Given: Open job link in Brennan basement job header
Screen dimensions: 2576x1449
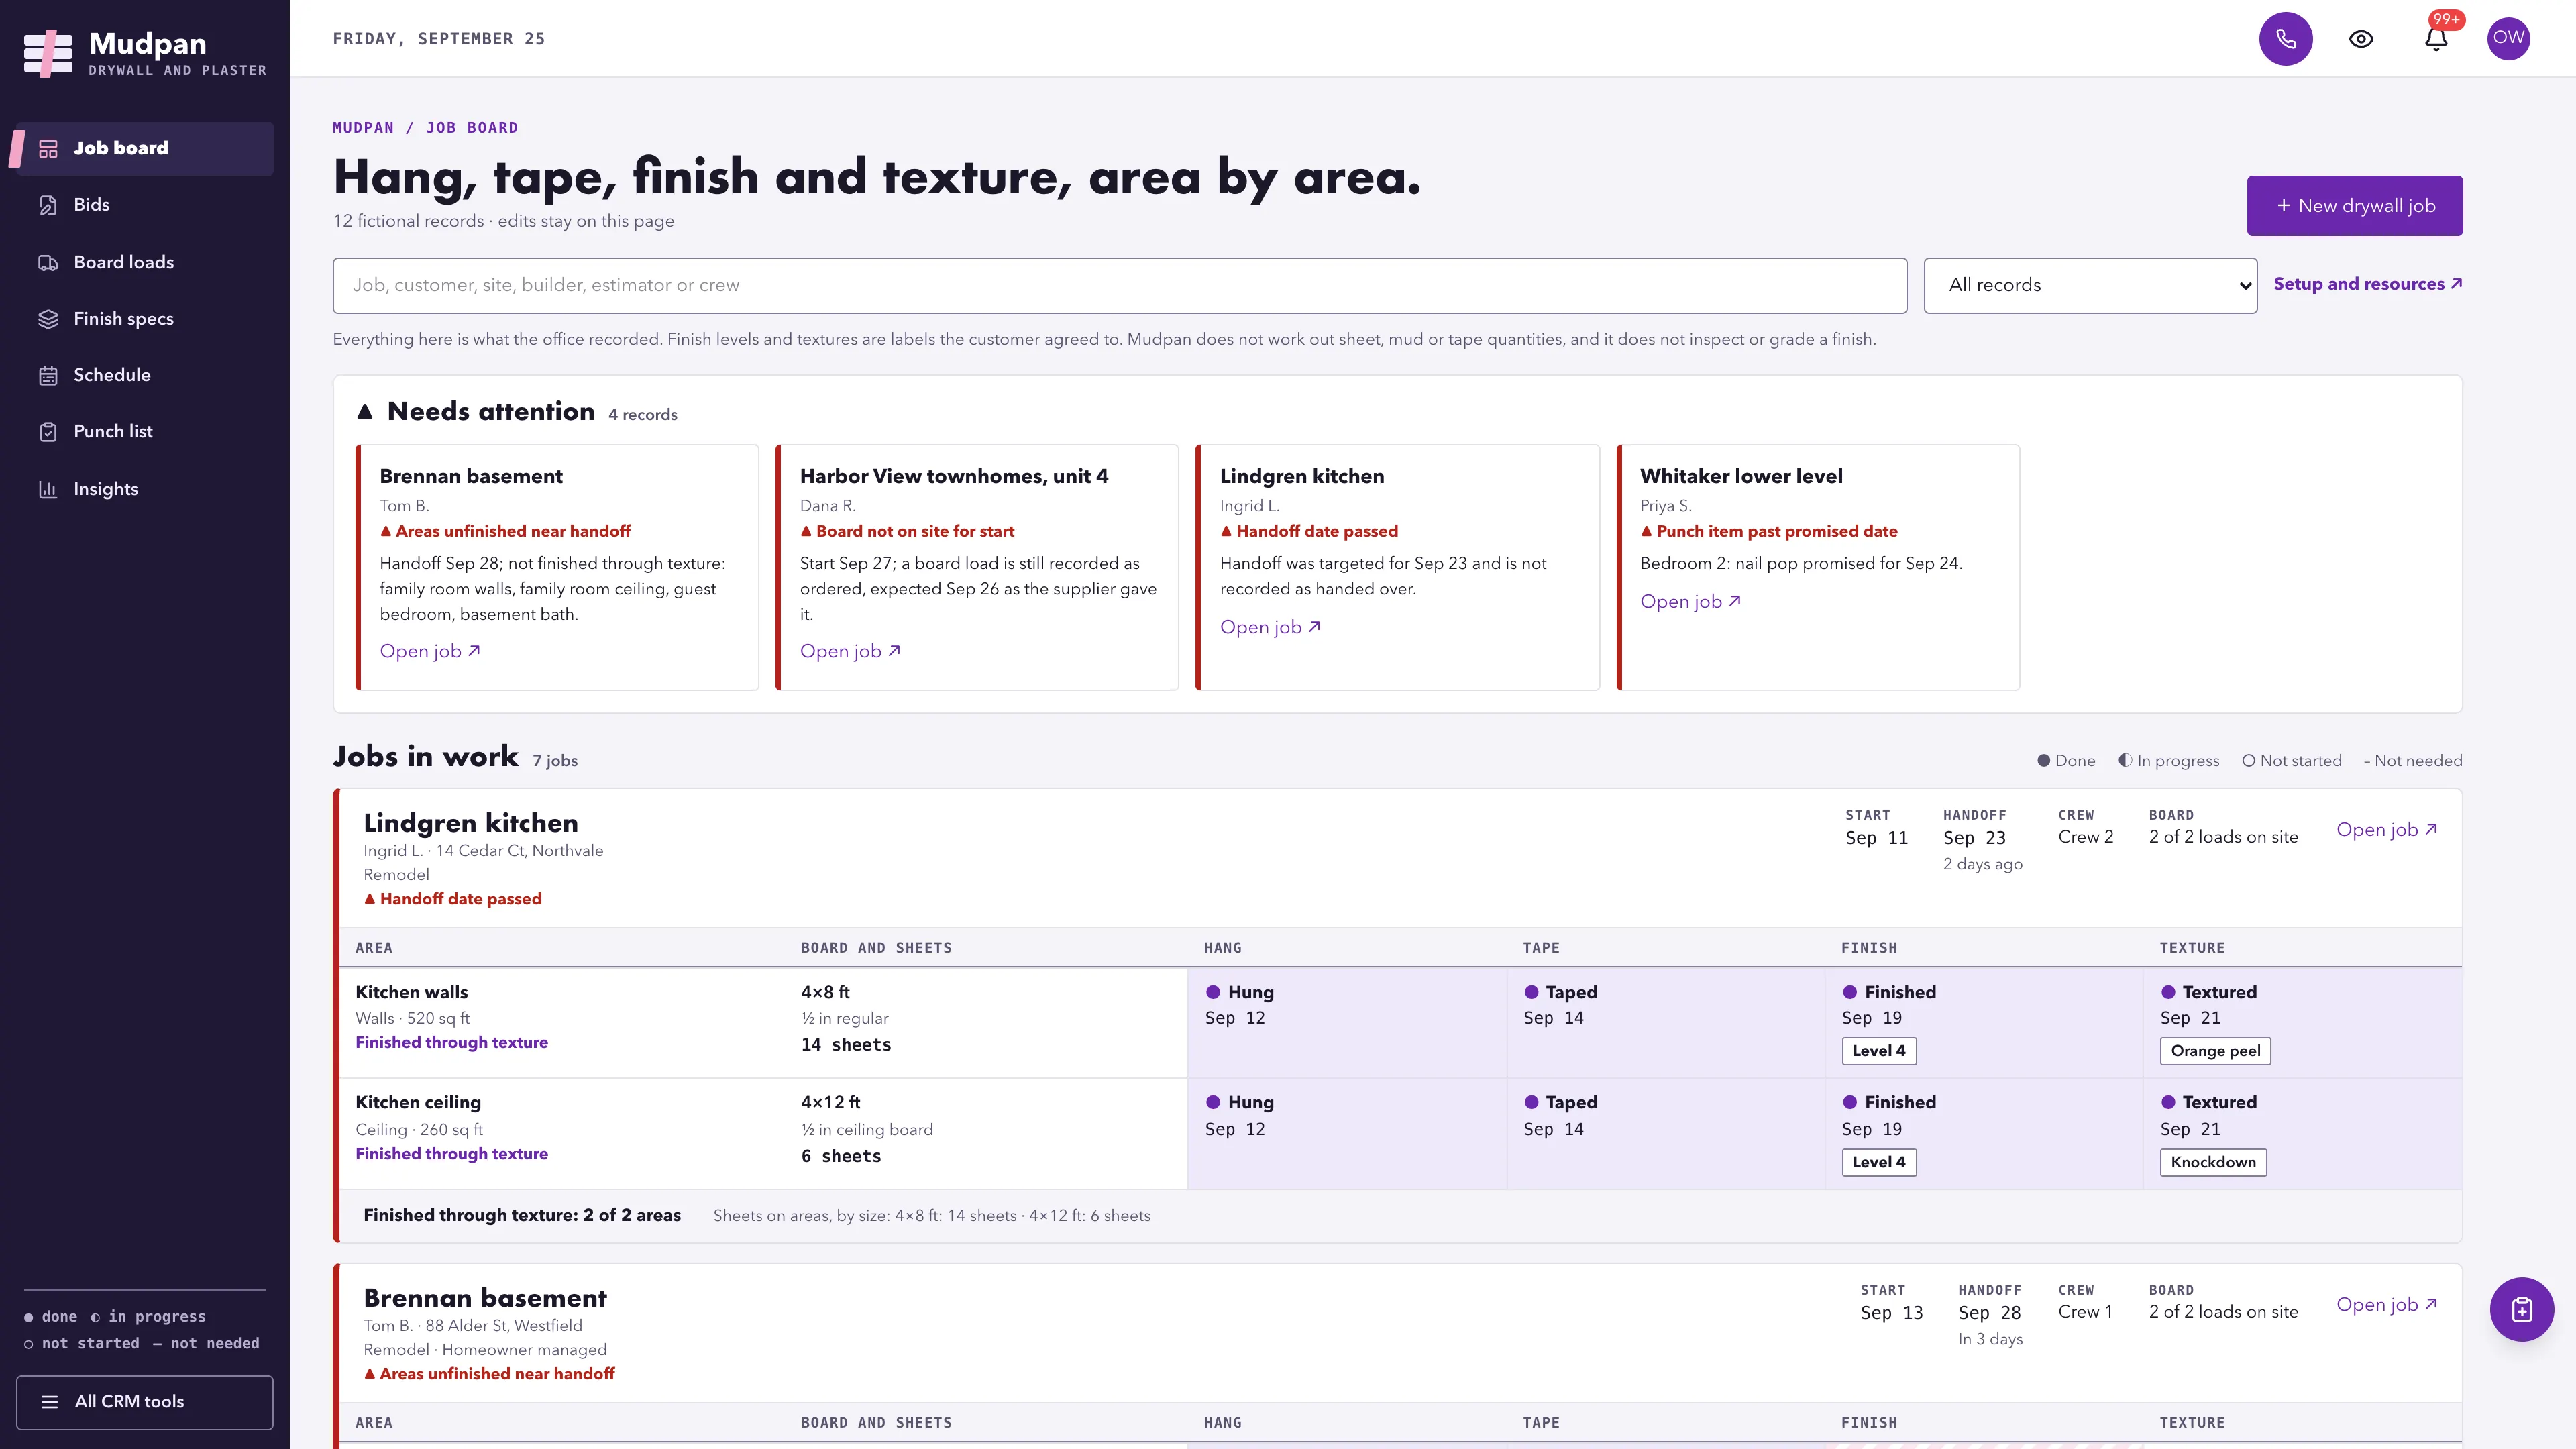Looking at the screenshot, I should 2386,1304.
